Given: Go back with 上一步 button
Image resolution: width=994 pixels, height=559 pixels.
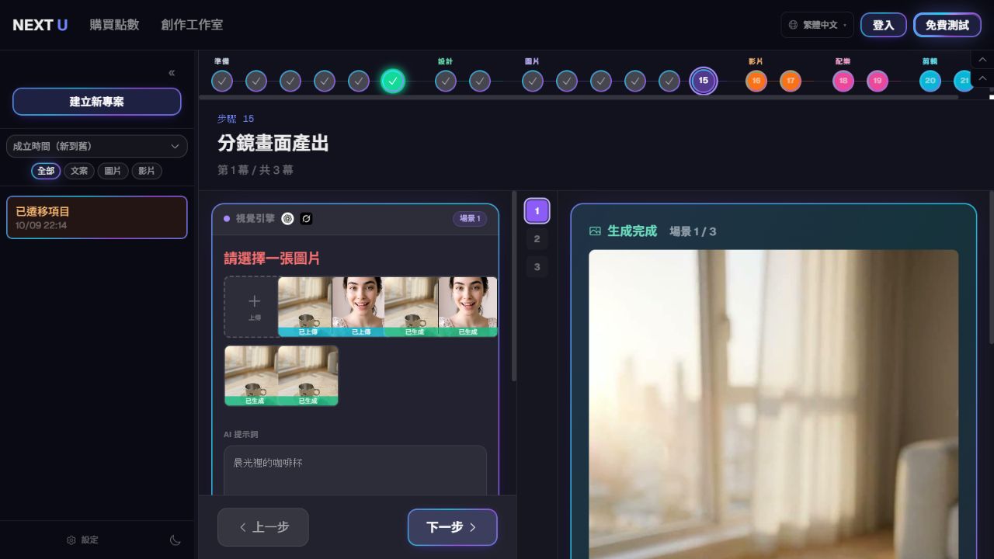Looking at the screenshot, I should [263, 527].
